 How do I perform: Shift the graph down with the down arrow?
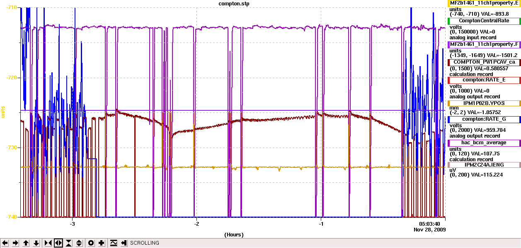click(36, 243)
